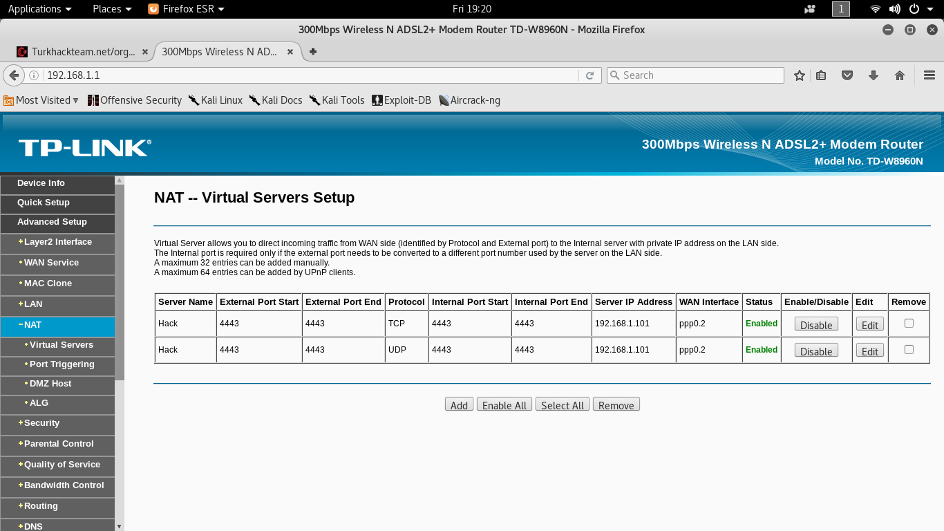Open Quick Setup in sidebar
This screenshot has height=531, width=944.
coord(57,203)
